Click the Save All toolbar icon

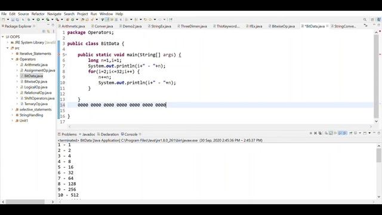[x=17, y=20]
